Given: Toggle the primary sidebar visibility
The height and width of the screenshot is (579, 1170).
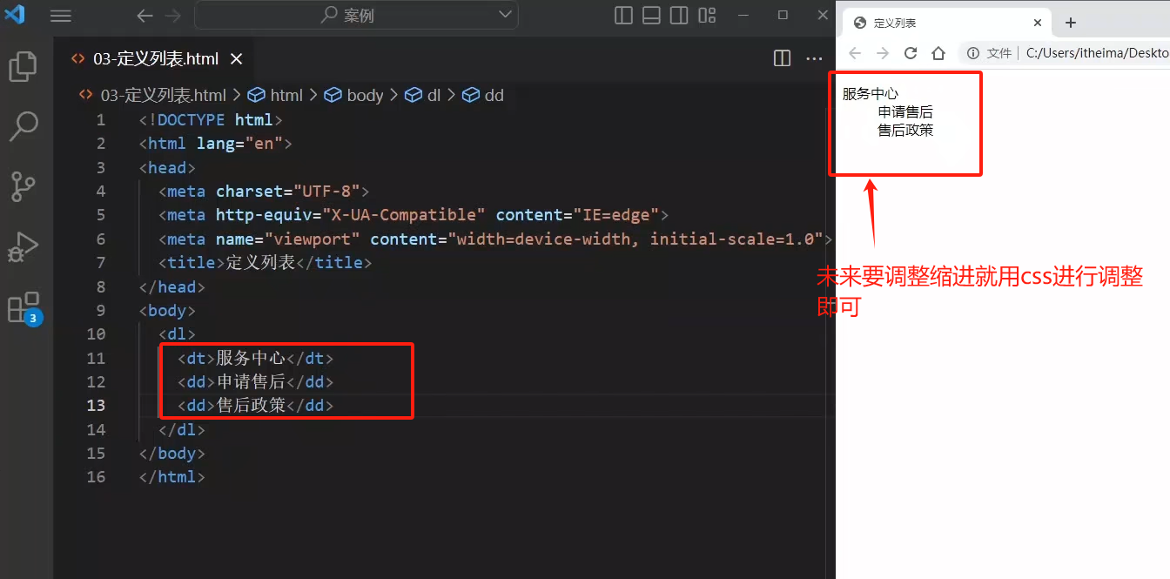Looking at the screenshot, I should (623, 16).
